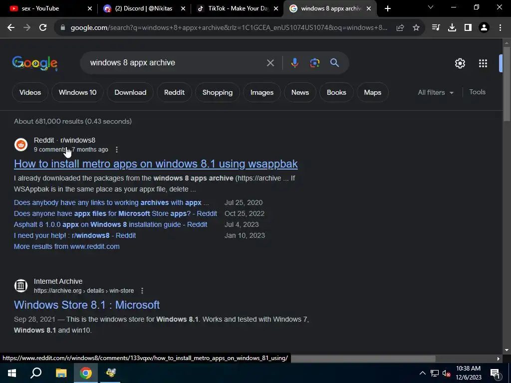Start voice search with microphone icon
Viewport: 511px width, 383px height.
[294, 63]
